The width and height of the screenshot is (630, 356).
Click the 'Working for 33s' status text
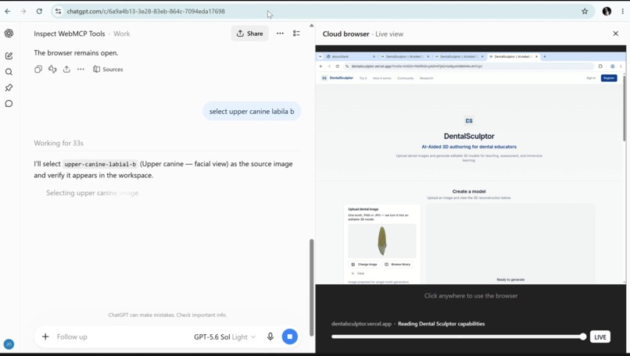click(x=59, y=143)
